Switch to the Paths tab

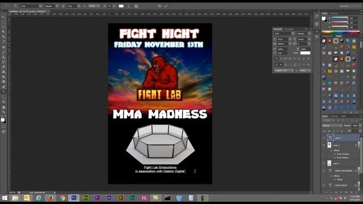(344, 116)
